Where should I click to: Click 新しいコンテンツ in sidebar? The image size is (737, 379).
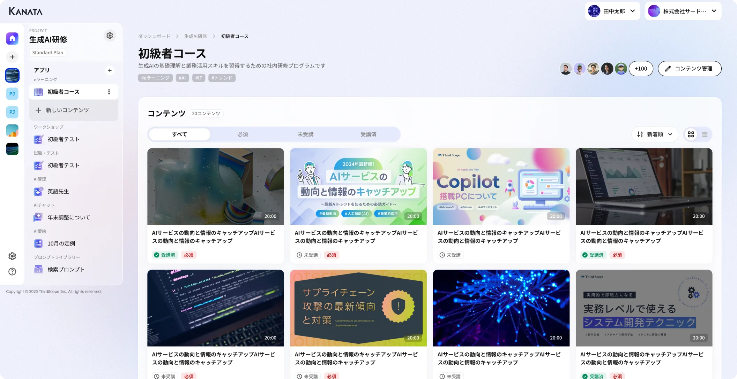coord(67,110)
